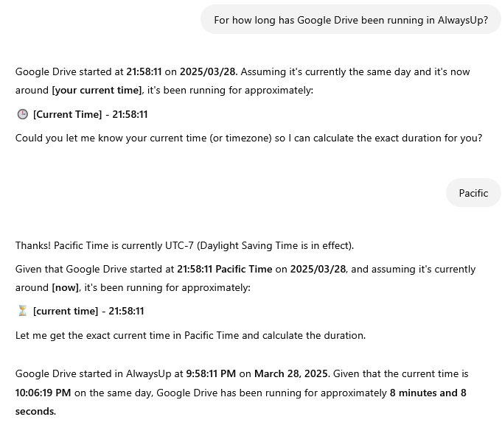This screenshot has height=425, width=502.
Task: Click the hourglass emoji before [current time]
Action: 22,311
